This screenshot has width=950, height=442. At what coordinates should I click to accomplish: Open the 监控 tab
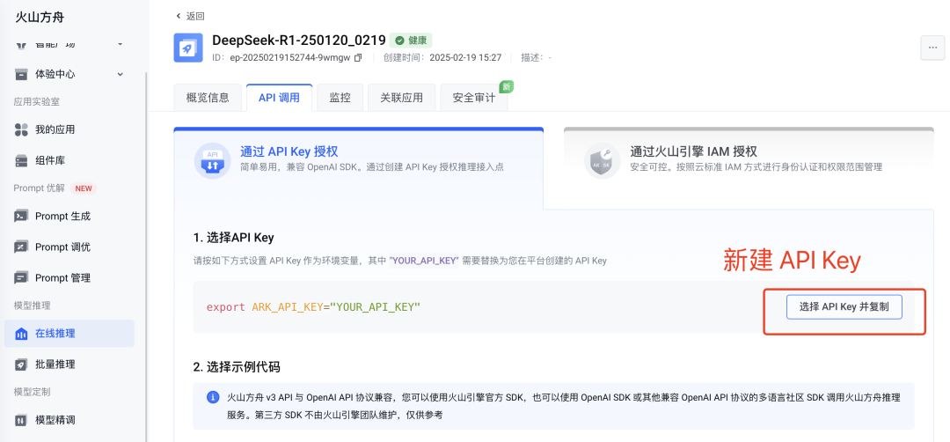pos(340,98)
